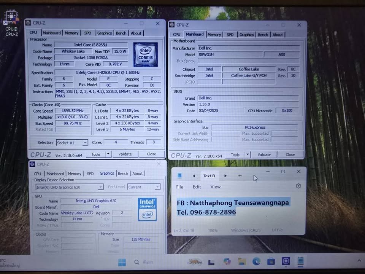The height and width of the screenshot is (274, 365).
Task: Open the File menu in Notepad
Action: tap(180, 187)
